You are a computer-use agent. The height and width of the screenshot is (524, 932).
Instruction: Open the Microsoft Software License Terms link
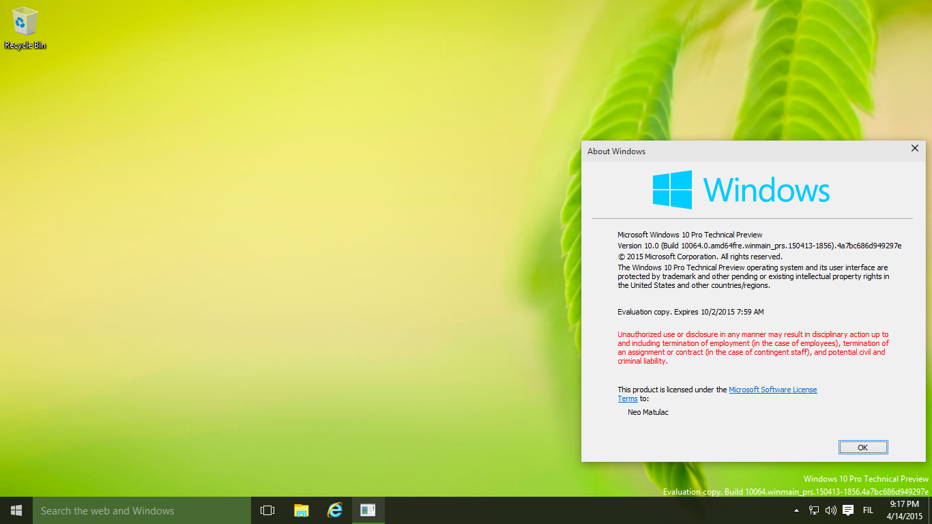[x=772, y=389]
